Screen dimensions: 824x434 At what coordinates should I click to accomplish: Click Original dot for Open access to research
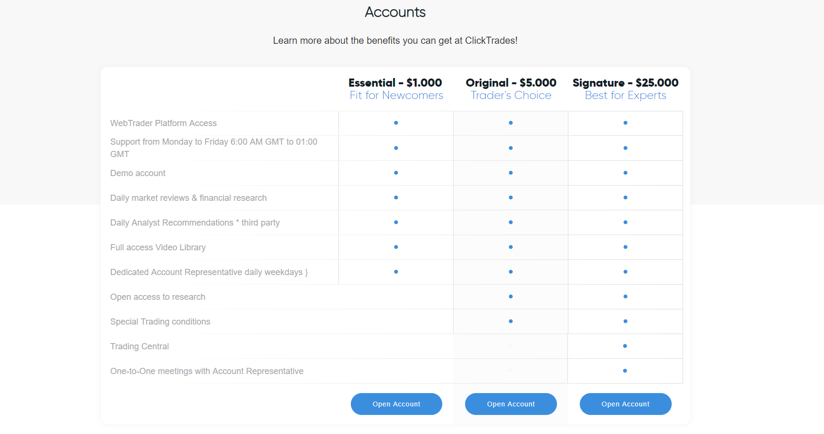(511, 296)
